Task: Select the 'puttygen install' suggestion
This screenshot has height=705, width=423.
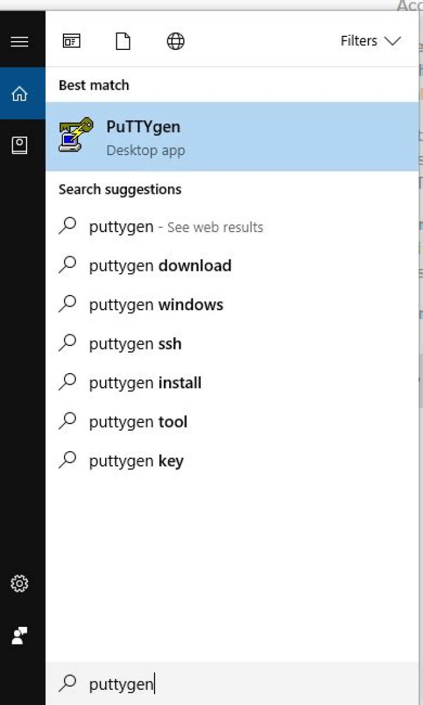Action: pos(232,383)
